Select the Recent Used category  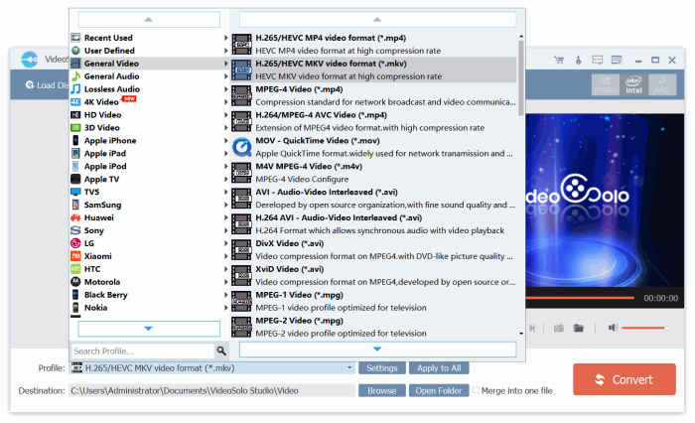[150, 38]
